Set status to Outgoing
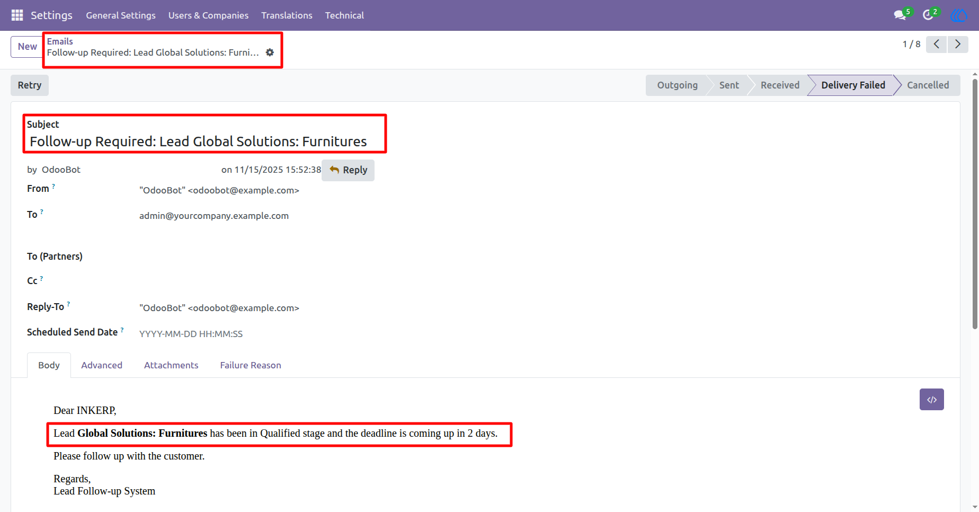This screenshot has height=512, width=979. click(677, 85)
